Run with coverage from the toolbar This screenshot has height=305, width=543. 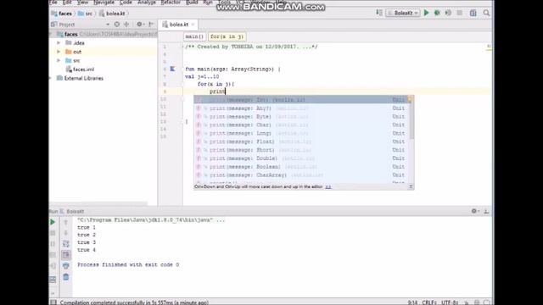coord(448,13)
